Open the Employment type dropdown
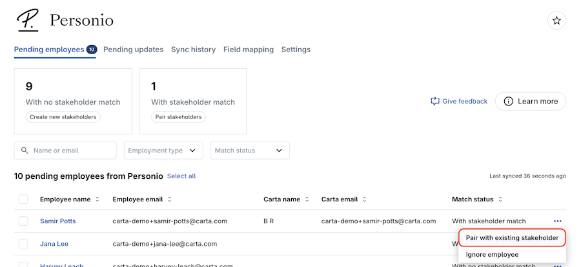Viewport: 581px width, 267px height. click(163, 151)
